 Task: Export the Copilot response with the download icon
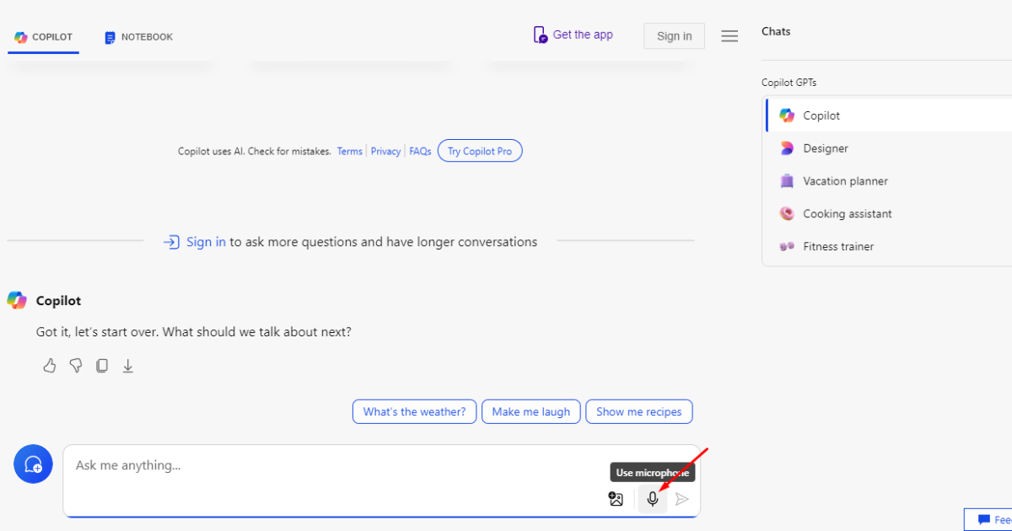click(128, 366)
